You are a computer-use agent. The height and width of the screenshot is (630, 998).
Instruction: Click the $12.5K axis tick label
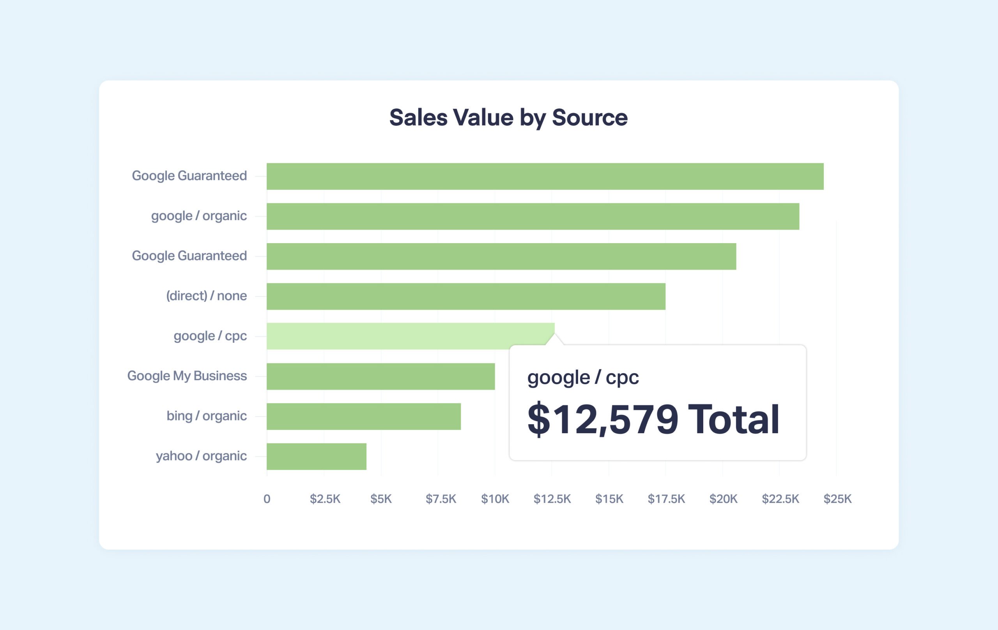[x=552, y=499]
